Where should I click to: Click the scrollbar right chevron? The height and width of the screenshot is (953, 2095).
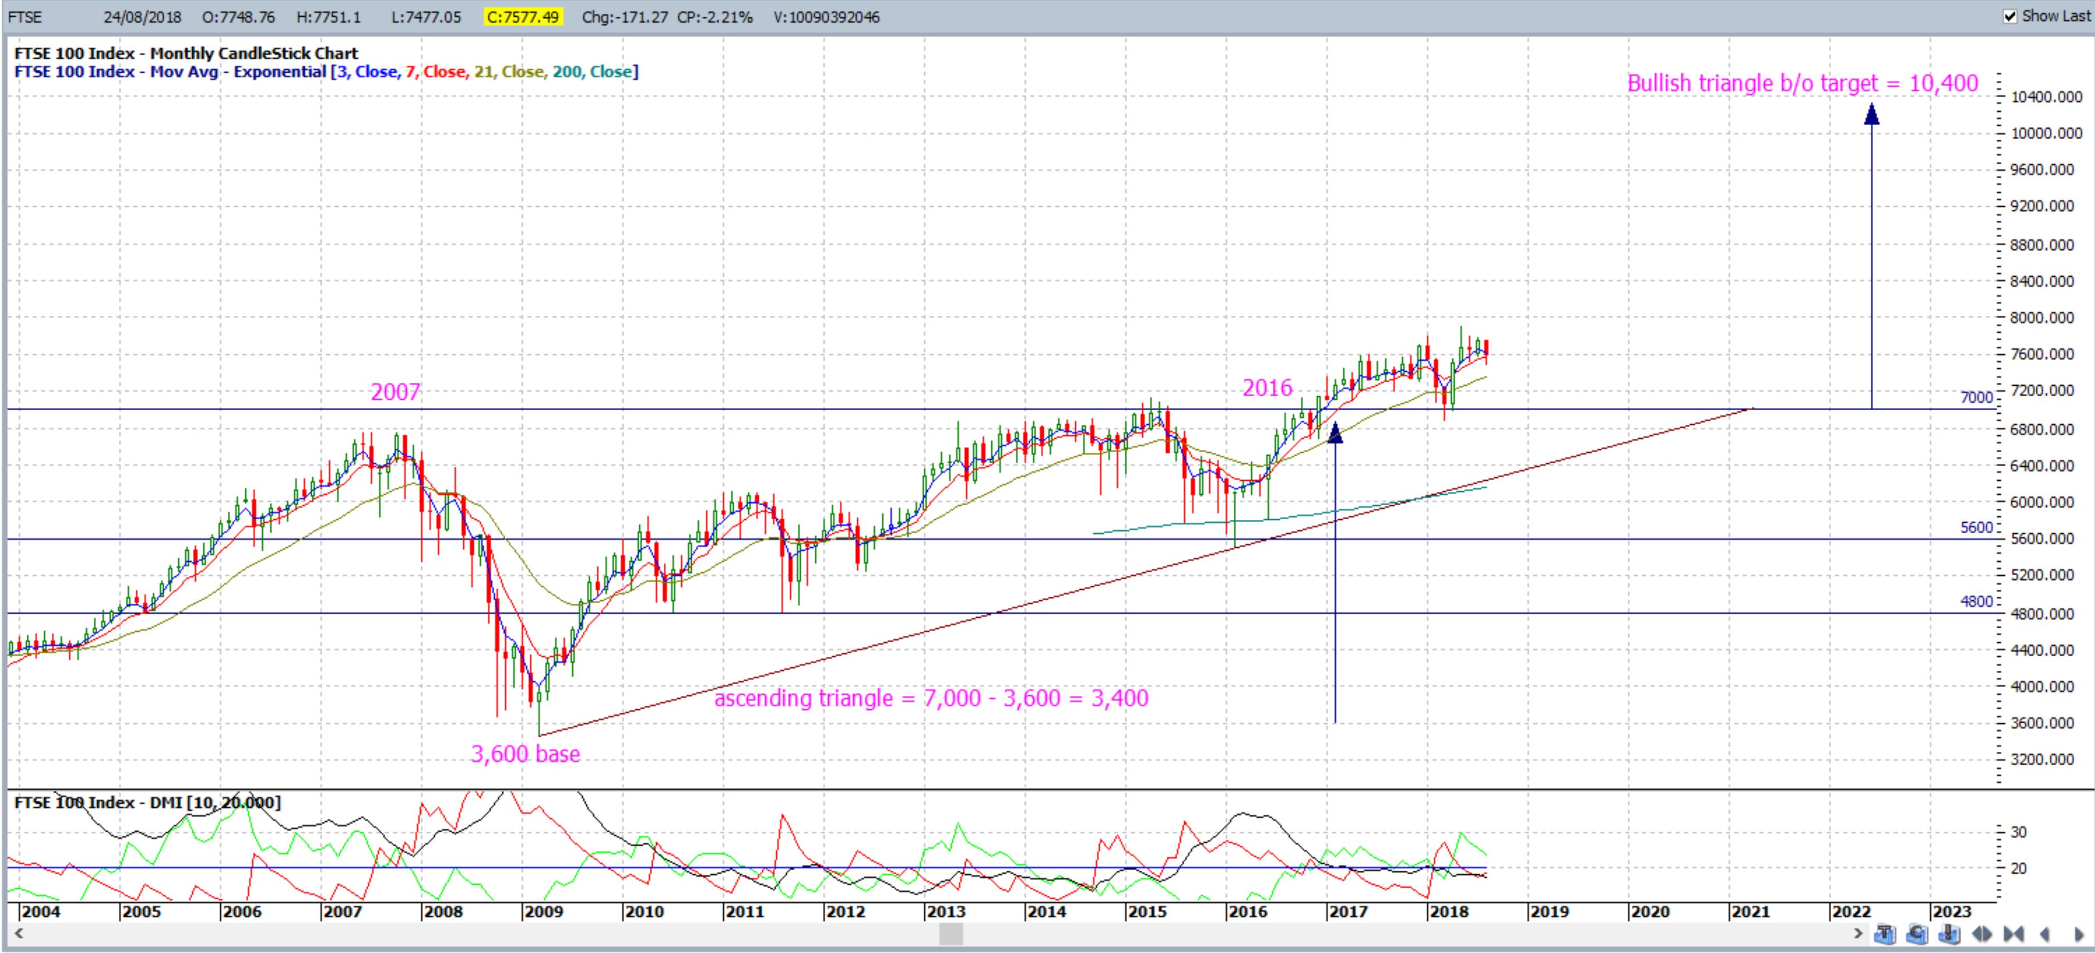point(1858,933)
